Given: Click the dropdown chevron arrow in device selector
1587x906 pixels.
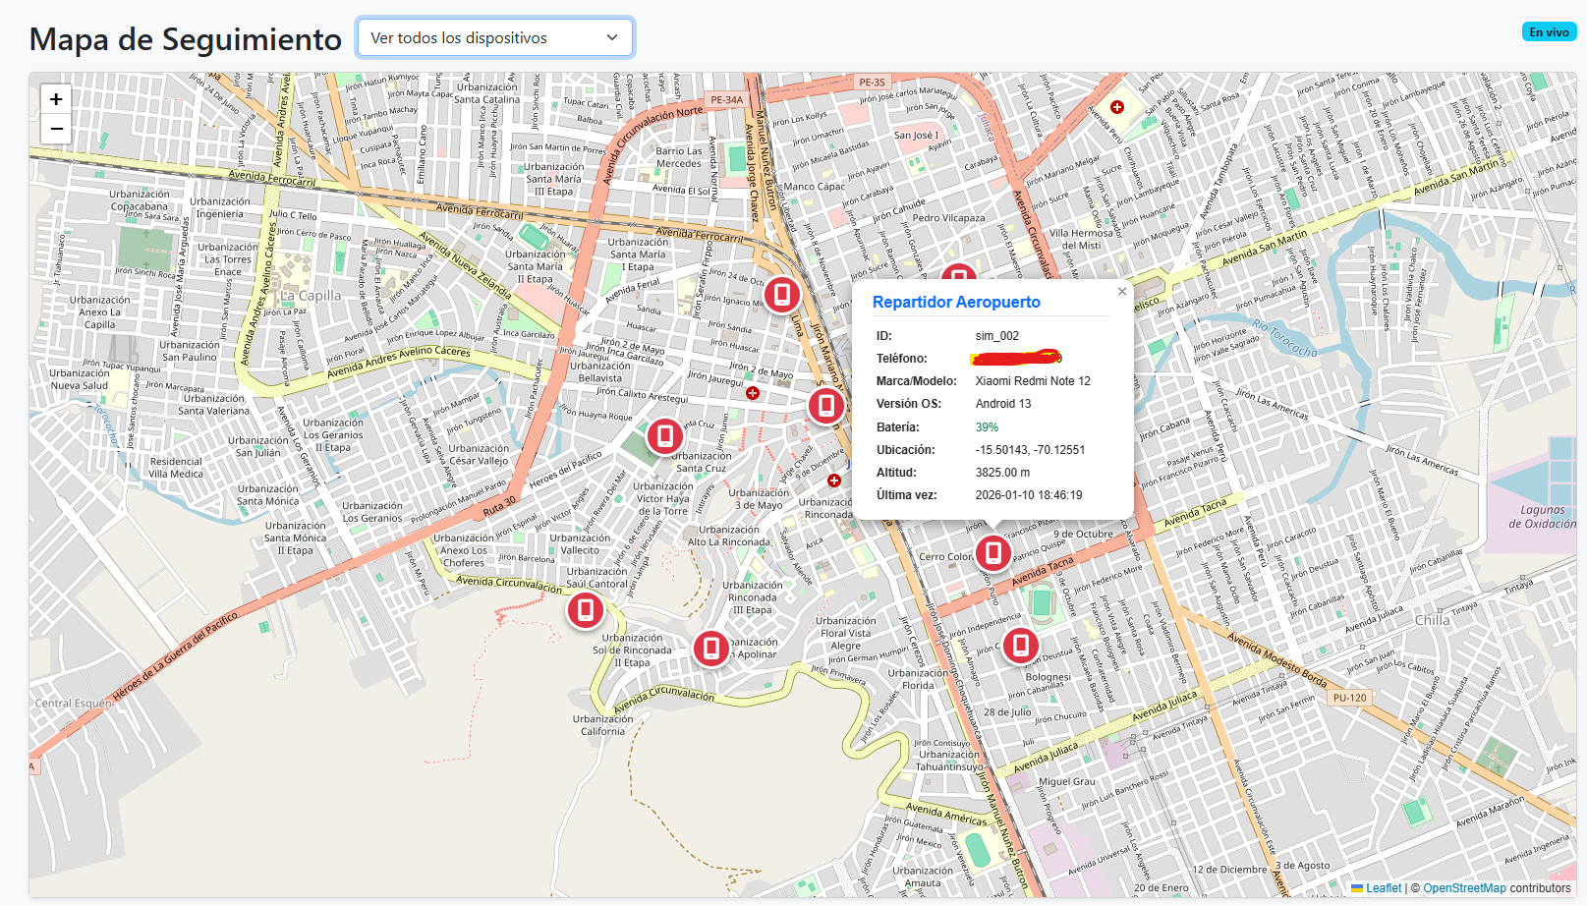Looking at the screenshot, I should point(612,38).
